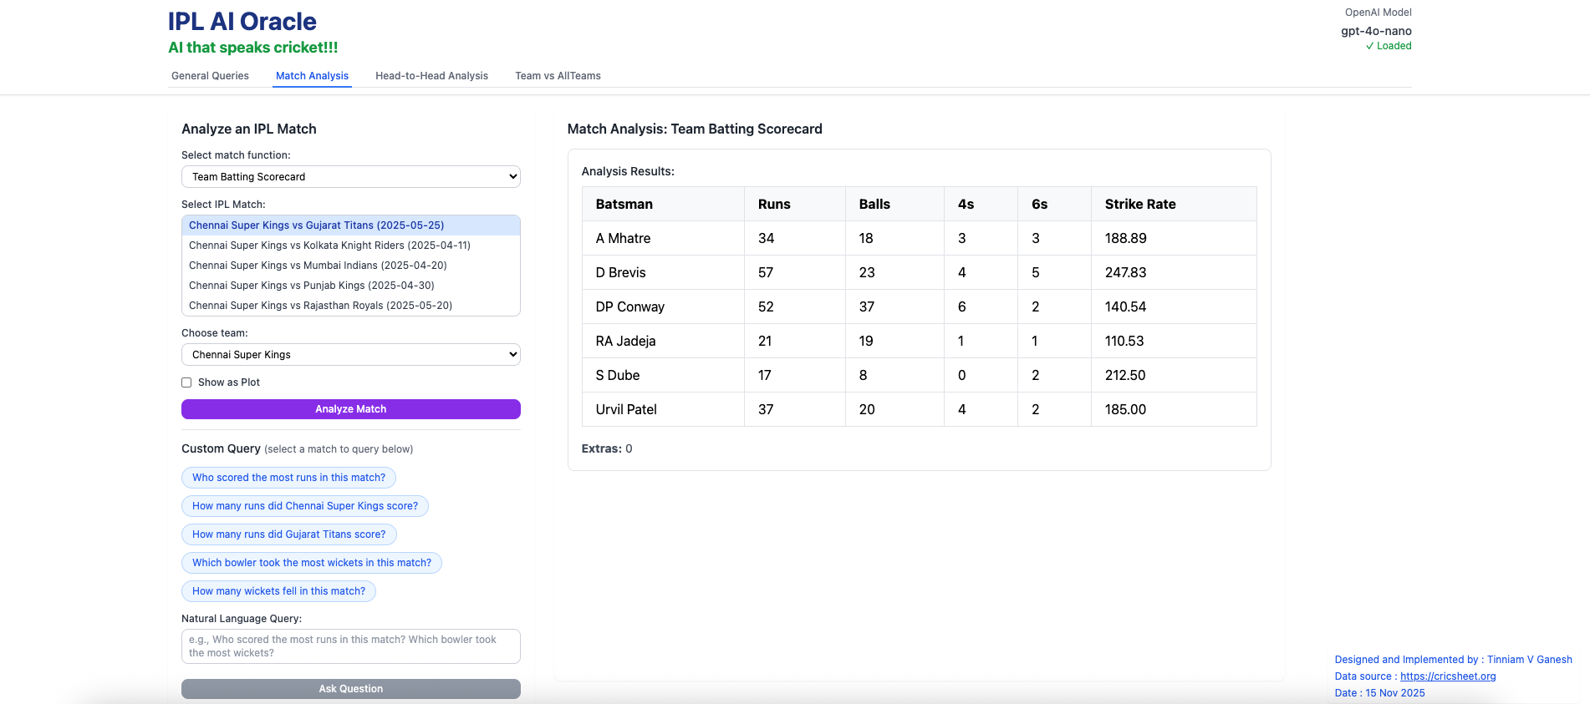The width and height of the screenshot is (1590, 704).
Task: Click 'How many wickets fell' query chip
Action: click(278, 591)
